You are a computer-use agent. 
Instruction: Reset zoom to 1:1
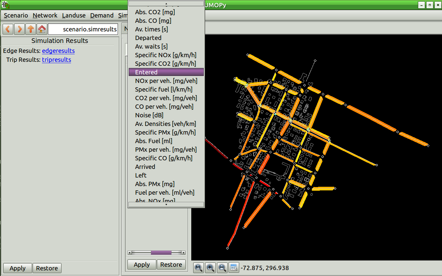click(199, 268)
